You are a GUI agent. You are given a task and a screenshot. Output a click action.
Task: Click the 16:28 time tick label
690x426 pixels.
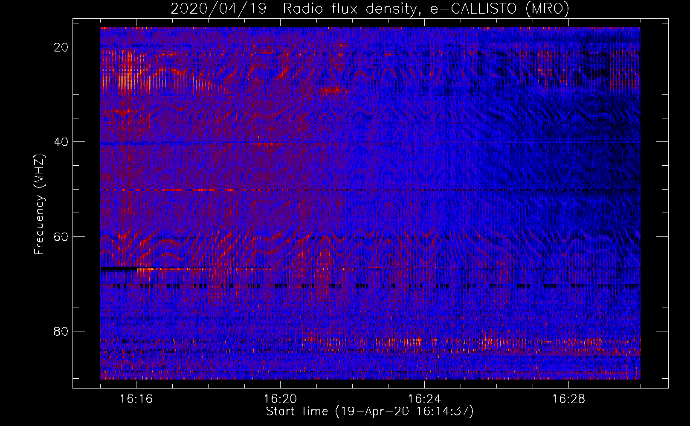pos(568,399)
